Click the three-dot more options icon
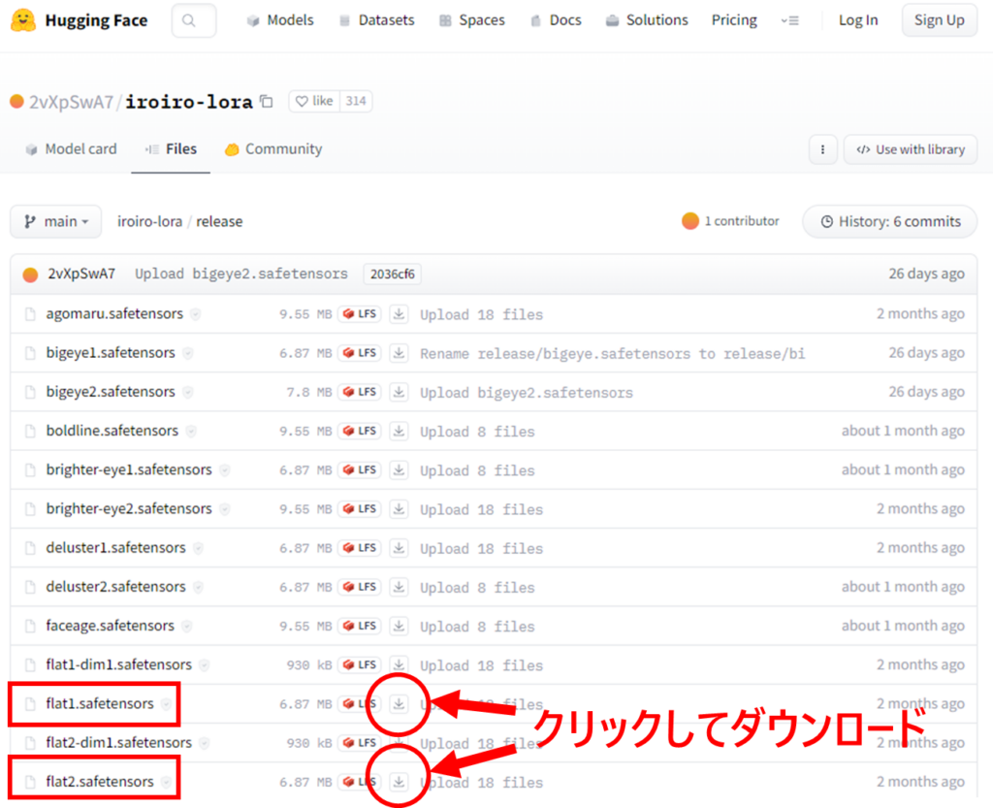The image size is (993, 808). (x=822, y=149)
